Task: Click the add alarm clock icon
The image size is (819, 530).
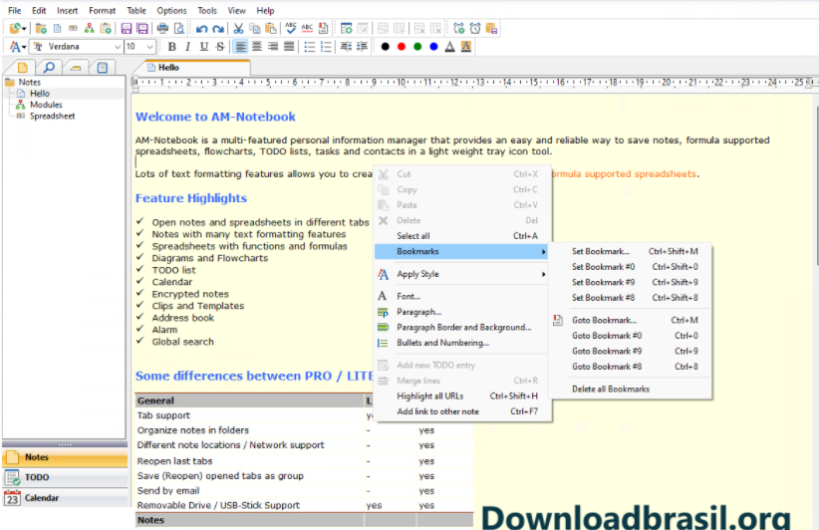Action: pyautogui.click(x=458, y=29)
